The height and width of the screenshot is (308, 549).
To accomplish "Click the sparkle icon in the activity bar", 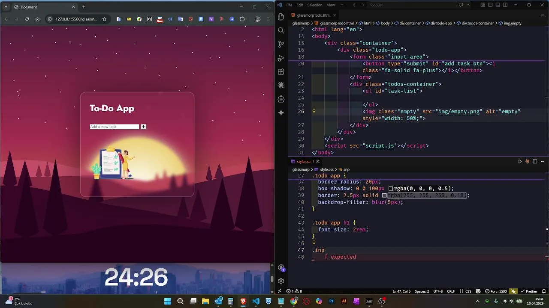I will (281, 113).
